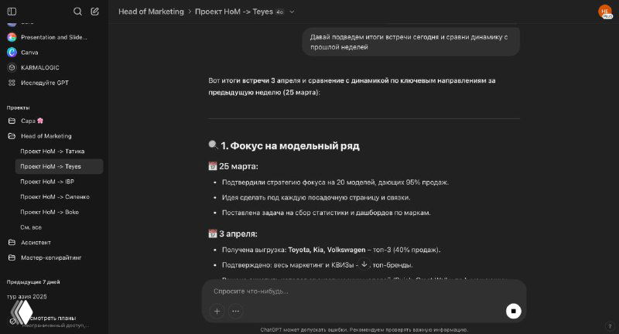Image resolution: width=619 pixels, height=334 pixels.
Task: Click the 3 апреля date heading
Action: 233,233
